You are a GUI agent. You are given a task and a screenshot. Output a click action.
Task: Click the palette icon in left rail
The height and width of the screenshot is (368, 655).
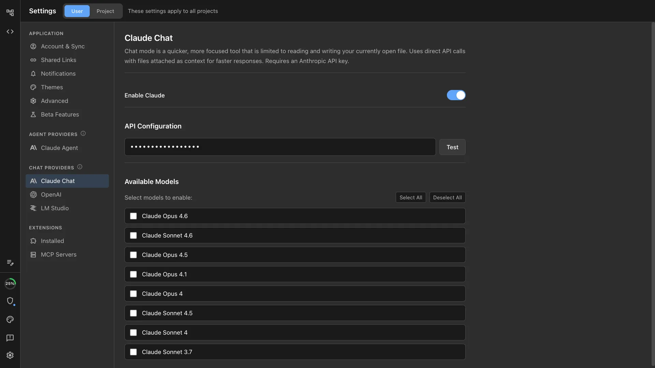[10, 320]
